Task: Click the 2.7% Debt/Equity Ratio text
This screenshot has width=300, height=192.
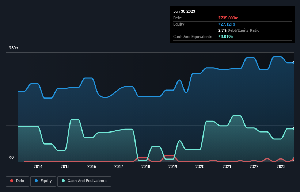Action: 239,30
